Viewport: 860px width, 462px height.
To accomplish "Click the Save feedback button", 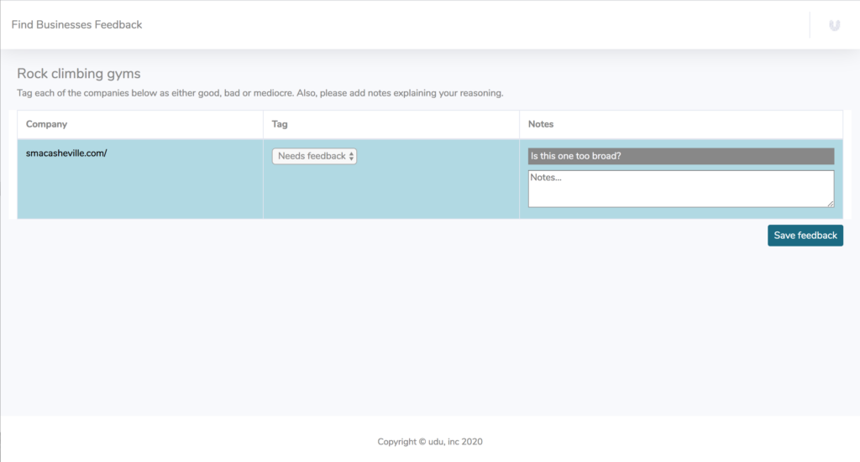I will (x=805, y=236).
